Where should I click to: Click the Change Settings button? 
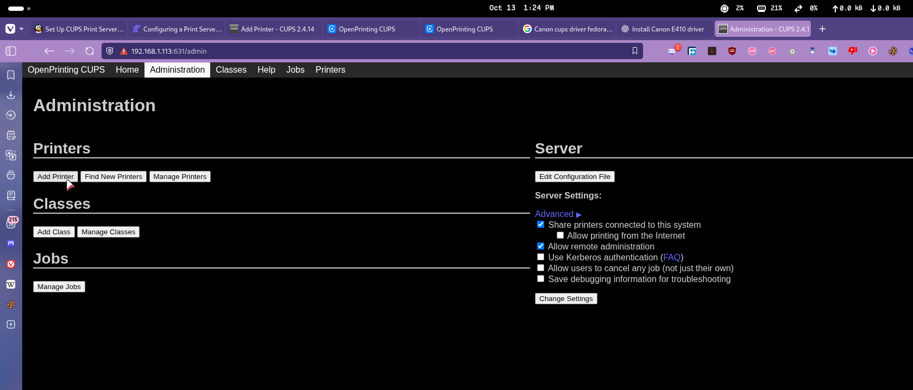pos(566,299)
